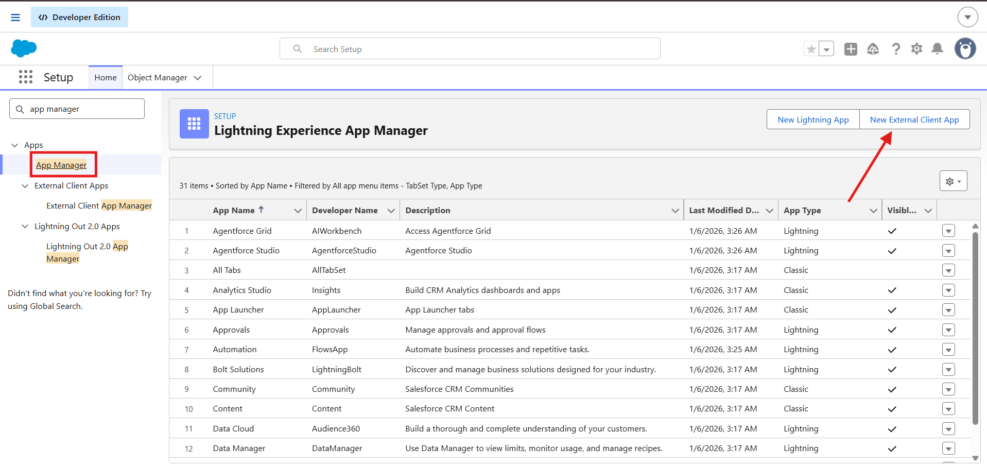The image size is (987, 467).
Task: Open row actions for App Launcher
Action: coord(948,310)
